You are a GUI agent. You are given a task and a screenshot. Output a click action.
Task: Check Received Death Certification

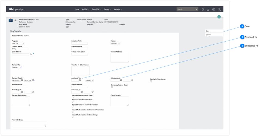73,102
